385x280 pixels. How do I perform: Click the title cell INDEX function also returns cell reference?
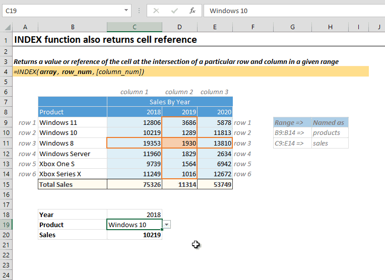point(106,39)
